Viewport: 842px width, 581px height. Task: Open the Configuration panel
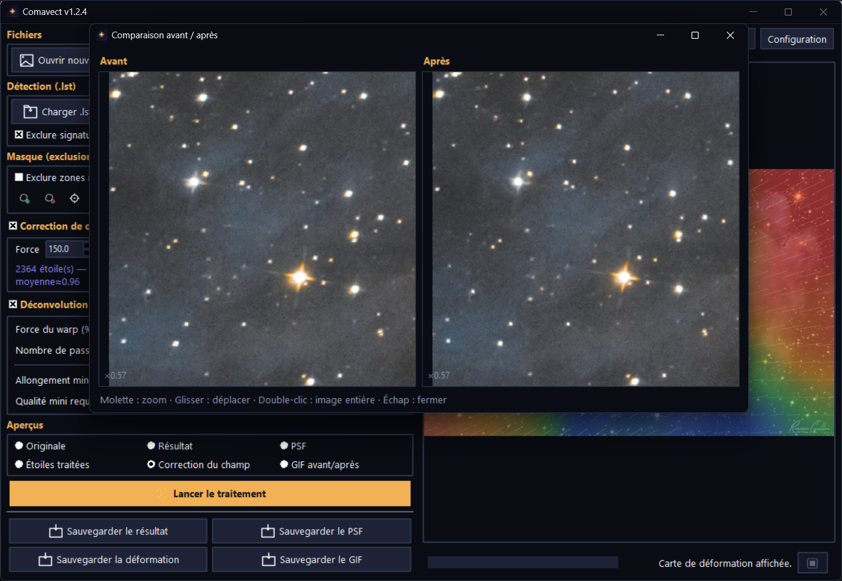pos(797,39)
